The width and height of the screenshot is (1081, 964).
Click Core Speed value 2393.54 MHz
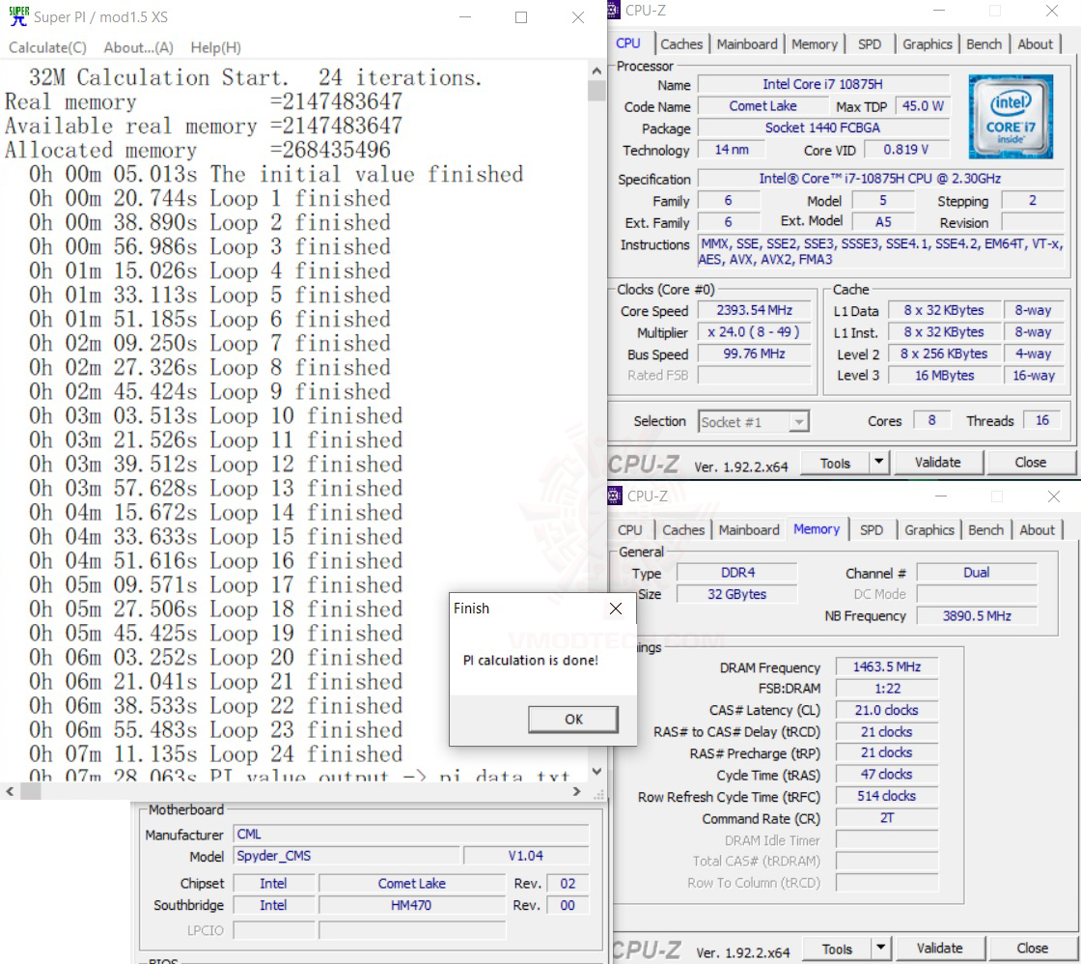[754, 310]
